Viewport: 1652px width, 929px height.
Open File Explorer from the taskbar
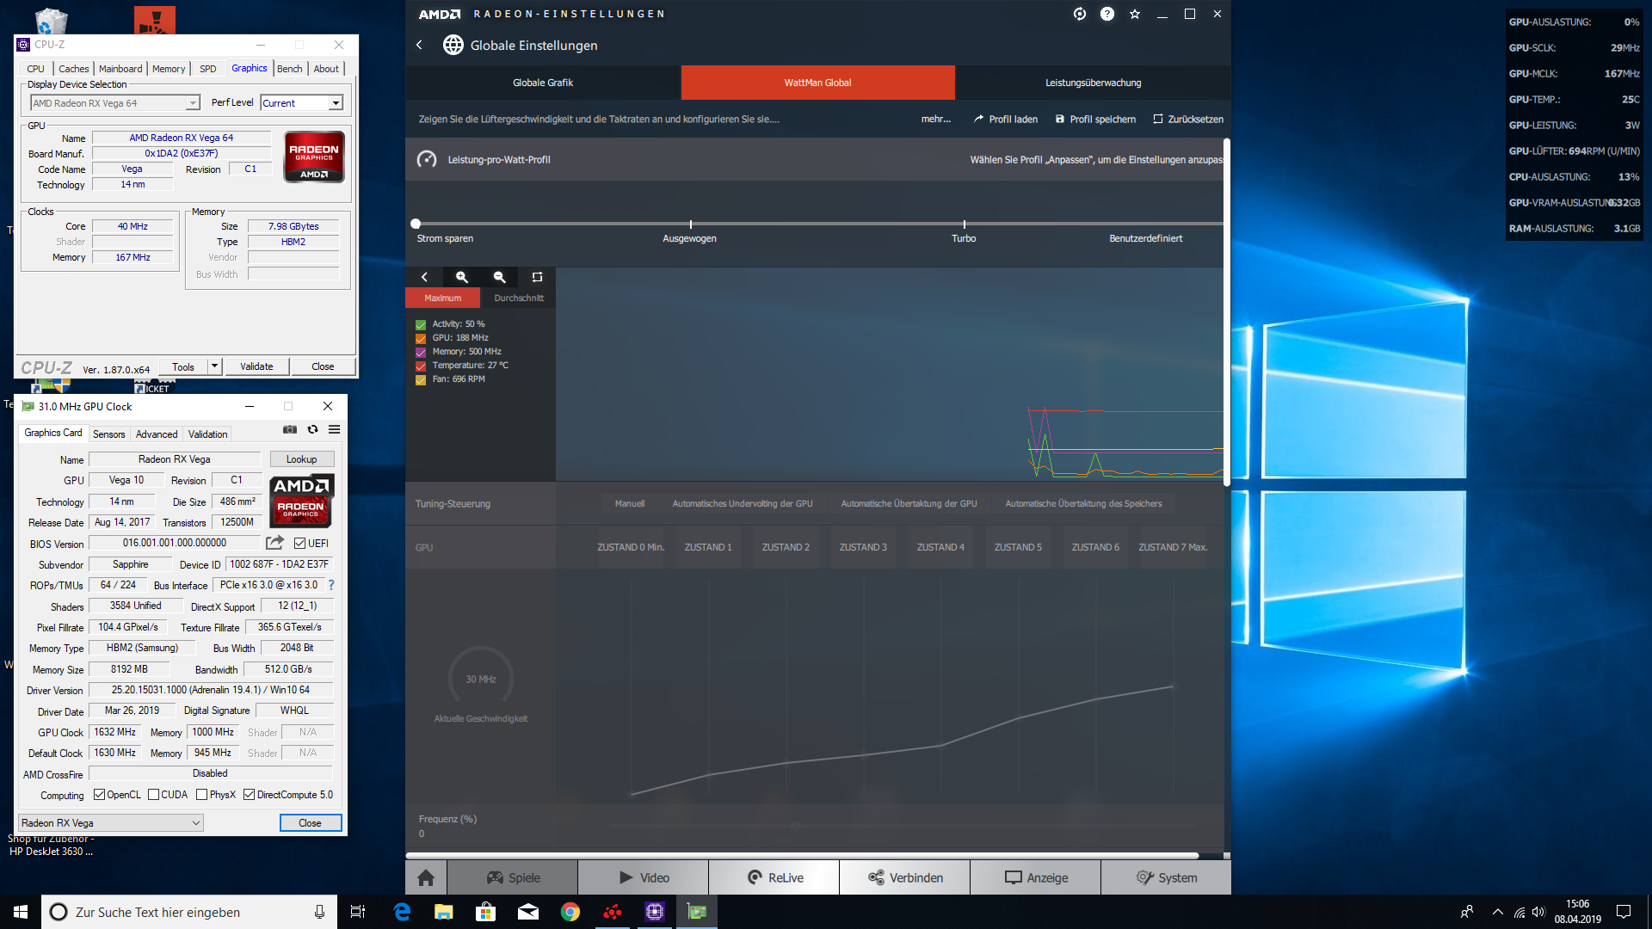[443, 912]
